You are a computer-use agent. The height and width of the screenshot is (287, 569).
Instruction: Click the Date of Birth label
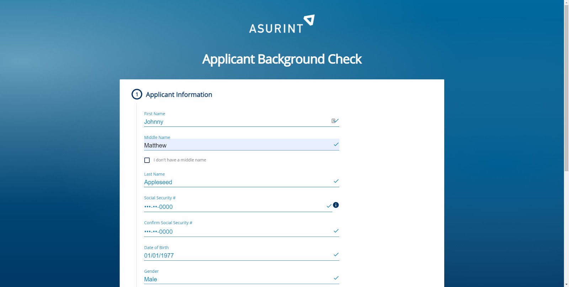(x=156, y=248)
